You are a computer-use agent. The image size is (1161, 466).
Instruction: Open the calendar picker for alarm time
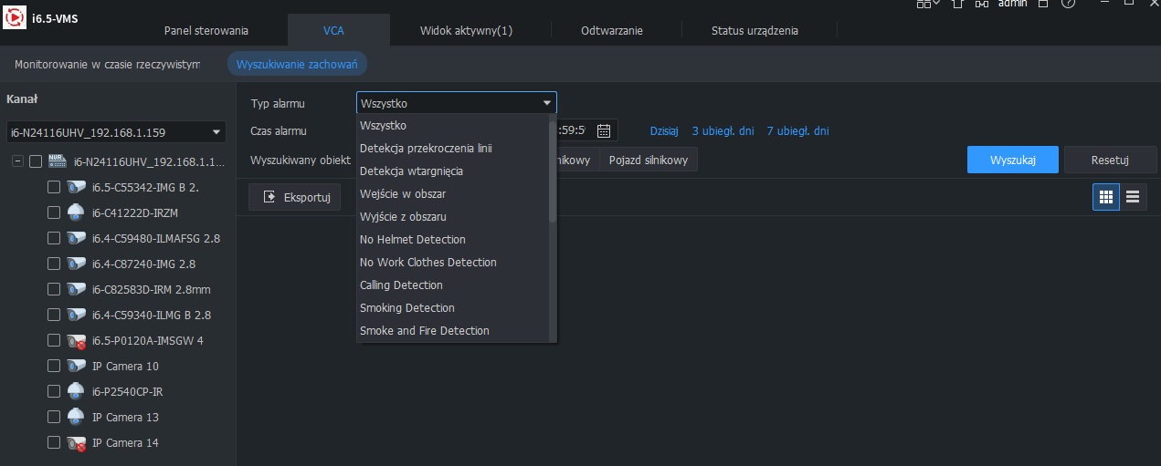point(604,130)
